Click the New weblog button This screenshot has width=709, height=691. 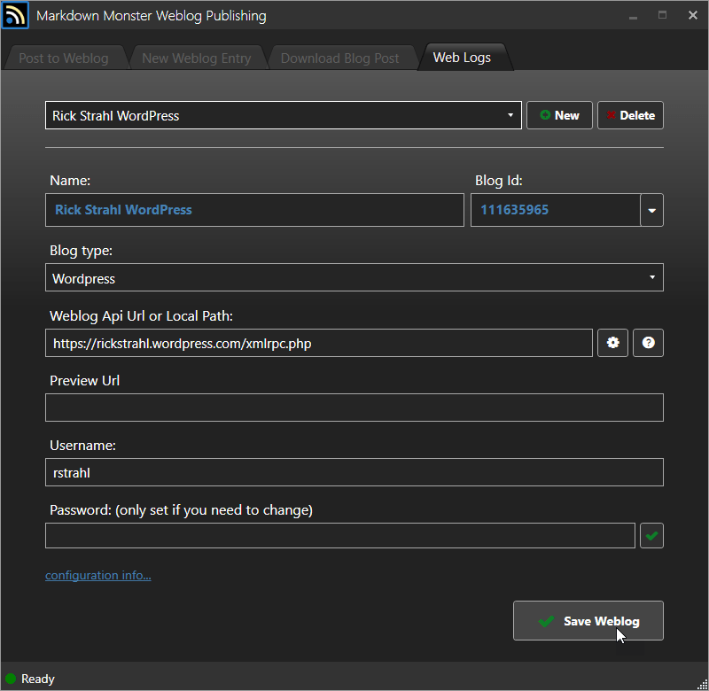(559, 115)
